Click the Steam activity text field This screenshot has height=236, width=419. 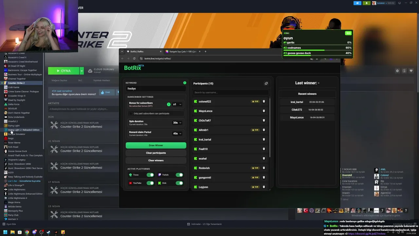coord(83,109)
